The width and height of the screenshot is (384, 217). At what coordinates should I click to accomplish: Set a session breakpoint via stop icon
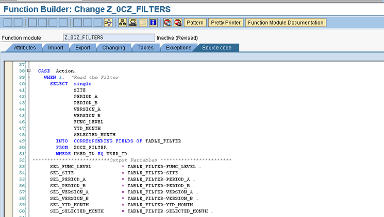point(168,23)
